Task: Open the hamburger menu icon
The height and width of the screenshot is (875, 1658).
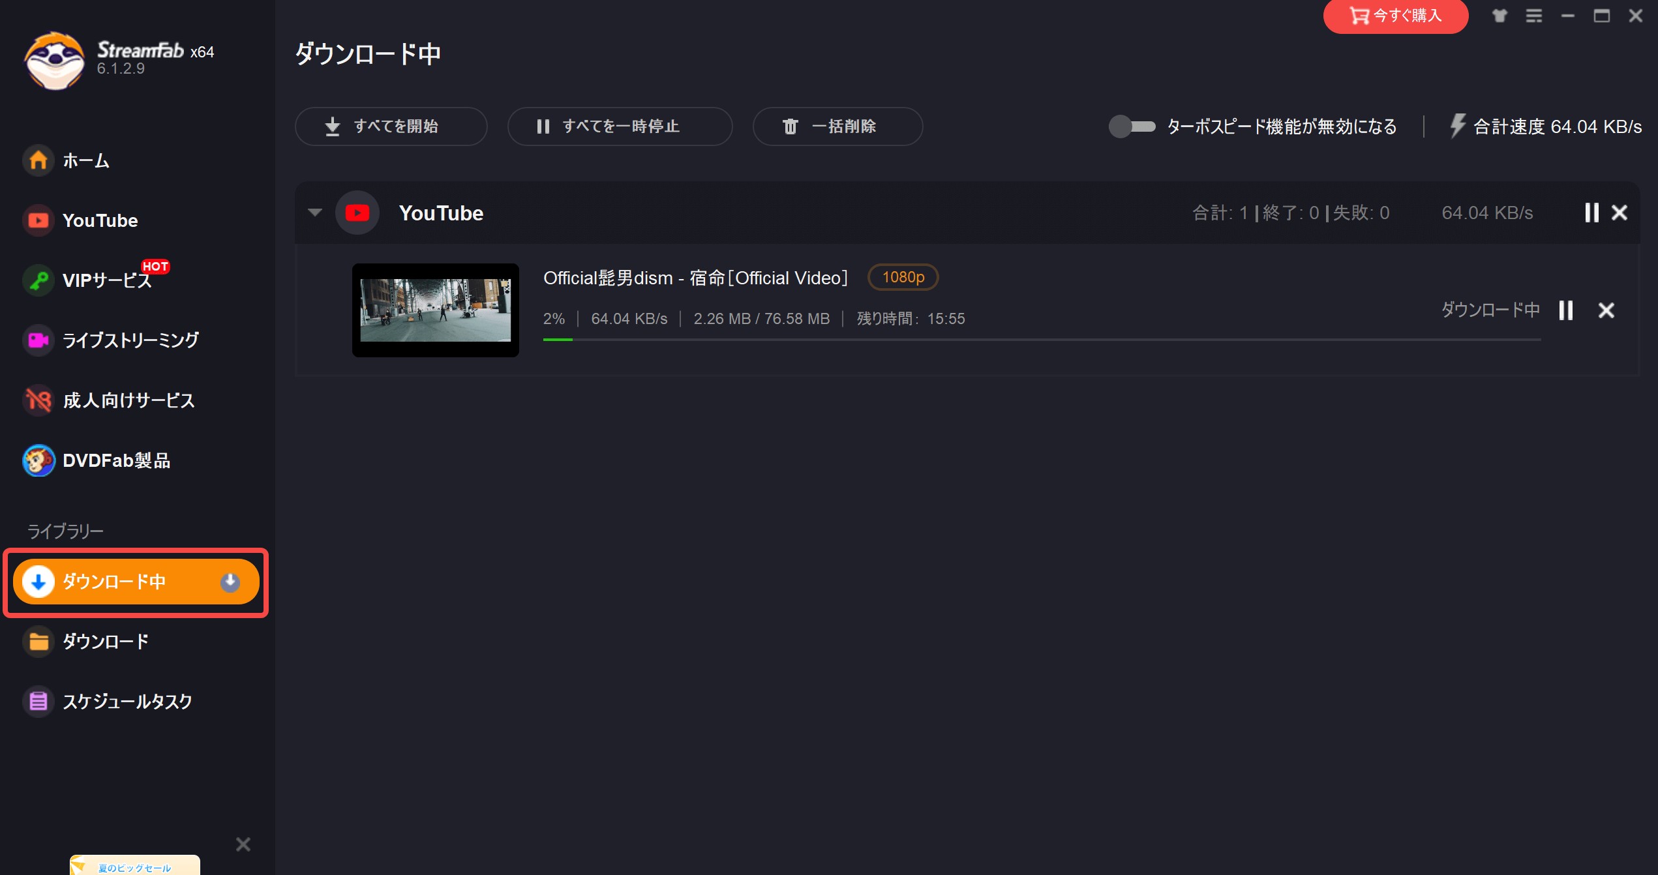Action: (x=1534, y=16)
